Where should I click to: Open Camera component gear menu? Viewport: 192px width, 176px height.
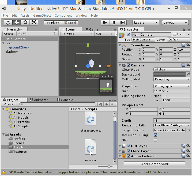pyautogui.click(x=188, y=65)
